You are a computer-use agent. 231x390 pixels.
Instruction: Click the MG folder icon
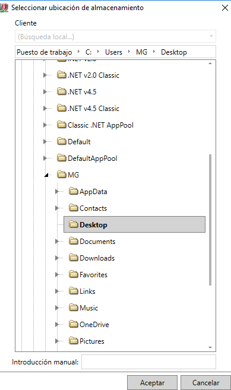click(62, 175)
